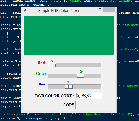This screenshot has height=121, width=139.
Task: Maximize the Simple RGB Color Picker window
Action: tap(100, 9)
